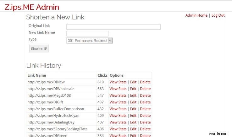232x137 pixels.
Task: Open the Type redirect dropdown
Action: coord(90,41)
